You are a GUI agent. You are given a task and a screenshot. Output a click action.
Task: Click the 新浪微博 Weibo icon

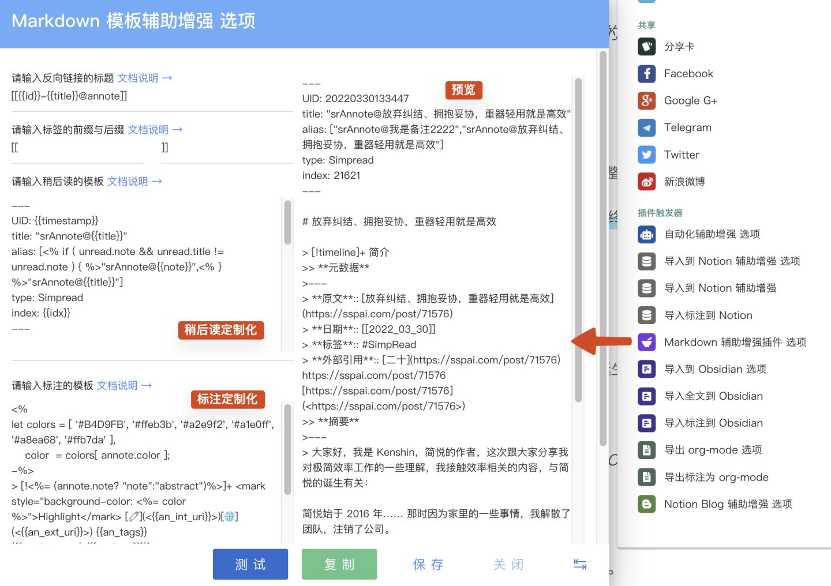(646, 182)
